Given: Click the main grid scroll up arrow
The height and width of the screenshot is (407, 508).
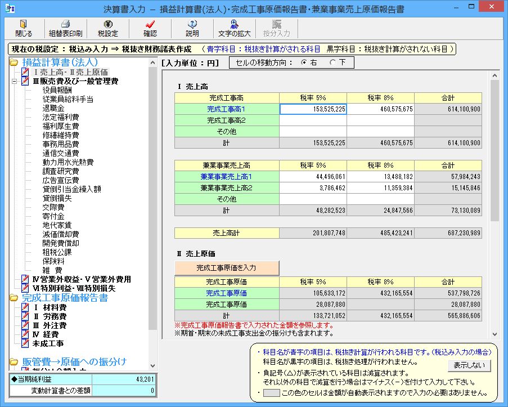Looking at the screenshot, I should point(494,75).
